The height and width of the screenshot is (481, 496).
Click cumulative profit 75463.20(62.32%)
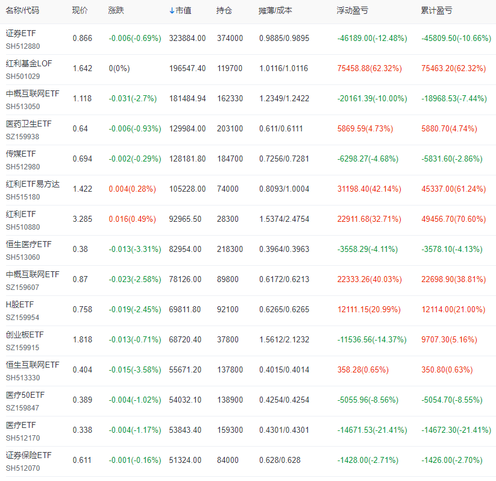tap(454, 68)
